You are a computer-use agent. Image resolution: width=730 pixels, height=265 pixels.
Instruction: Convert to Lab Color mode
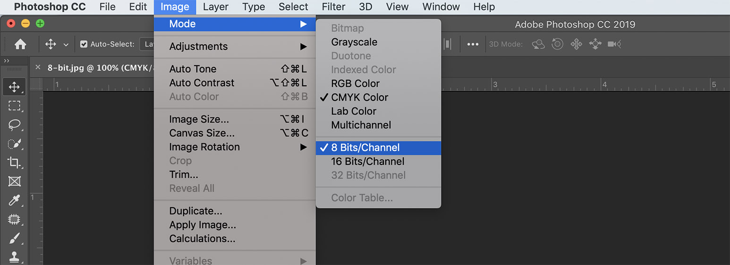click(378, 111)
